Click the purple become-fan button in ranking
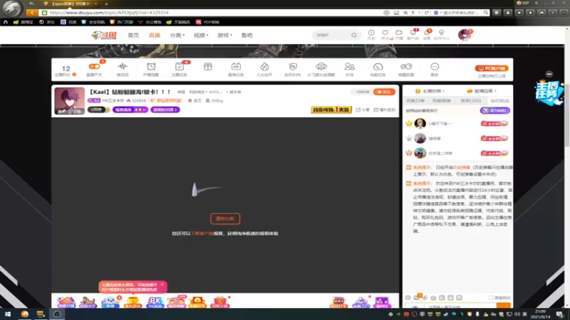 (494, 110)
